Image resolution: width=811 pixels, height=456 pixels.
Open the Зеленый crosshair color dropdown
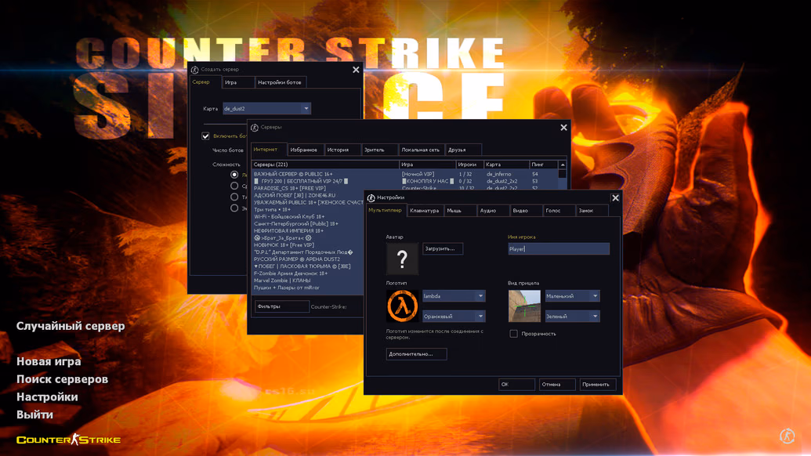click(595, 317)
